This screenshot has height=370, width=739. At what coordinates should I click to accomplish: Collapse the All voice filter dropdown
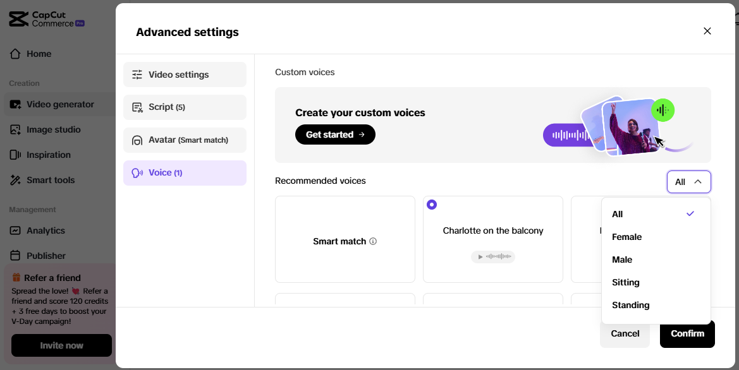(x=688, y=182)
